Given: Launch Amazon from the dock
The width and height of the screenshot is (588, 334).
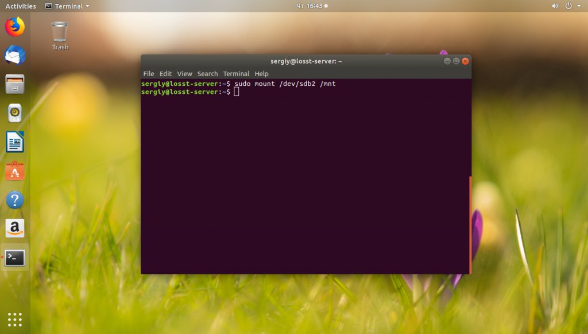Looking at the screenshot, I should pyautogui.click(x=14, y=228).
